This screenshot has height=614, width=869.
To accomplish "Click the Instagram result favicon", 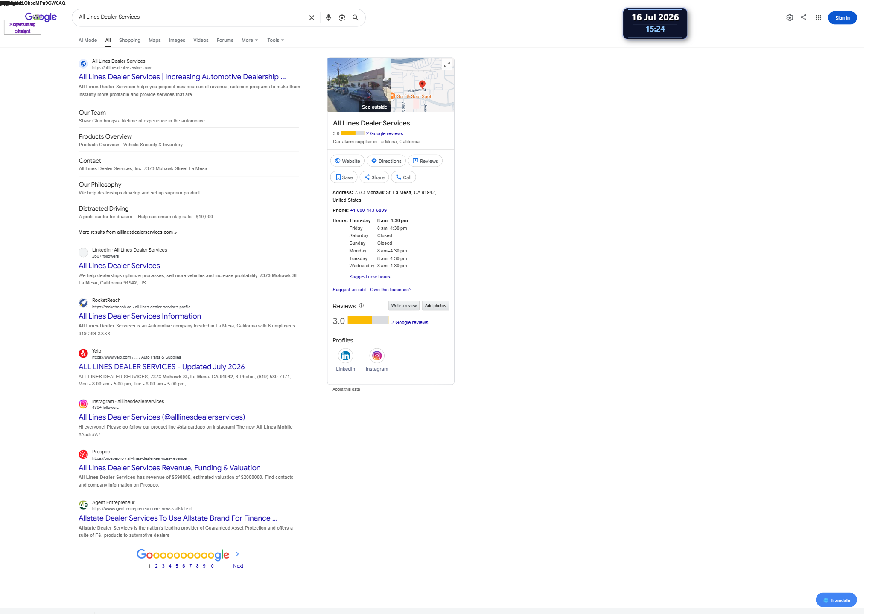I will [x=83, y=404].
